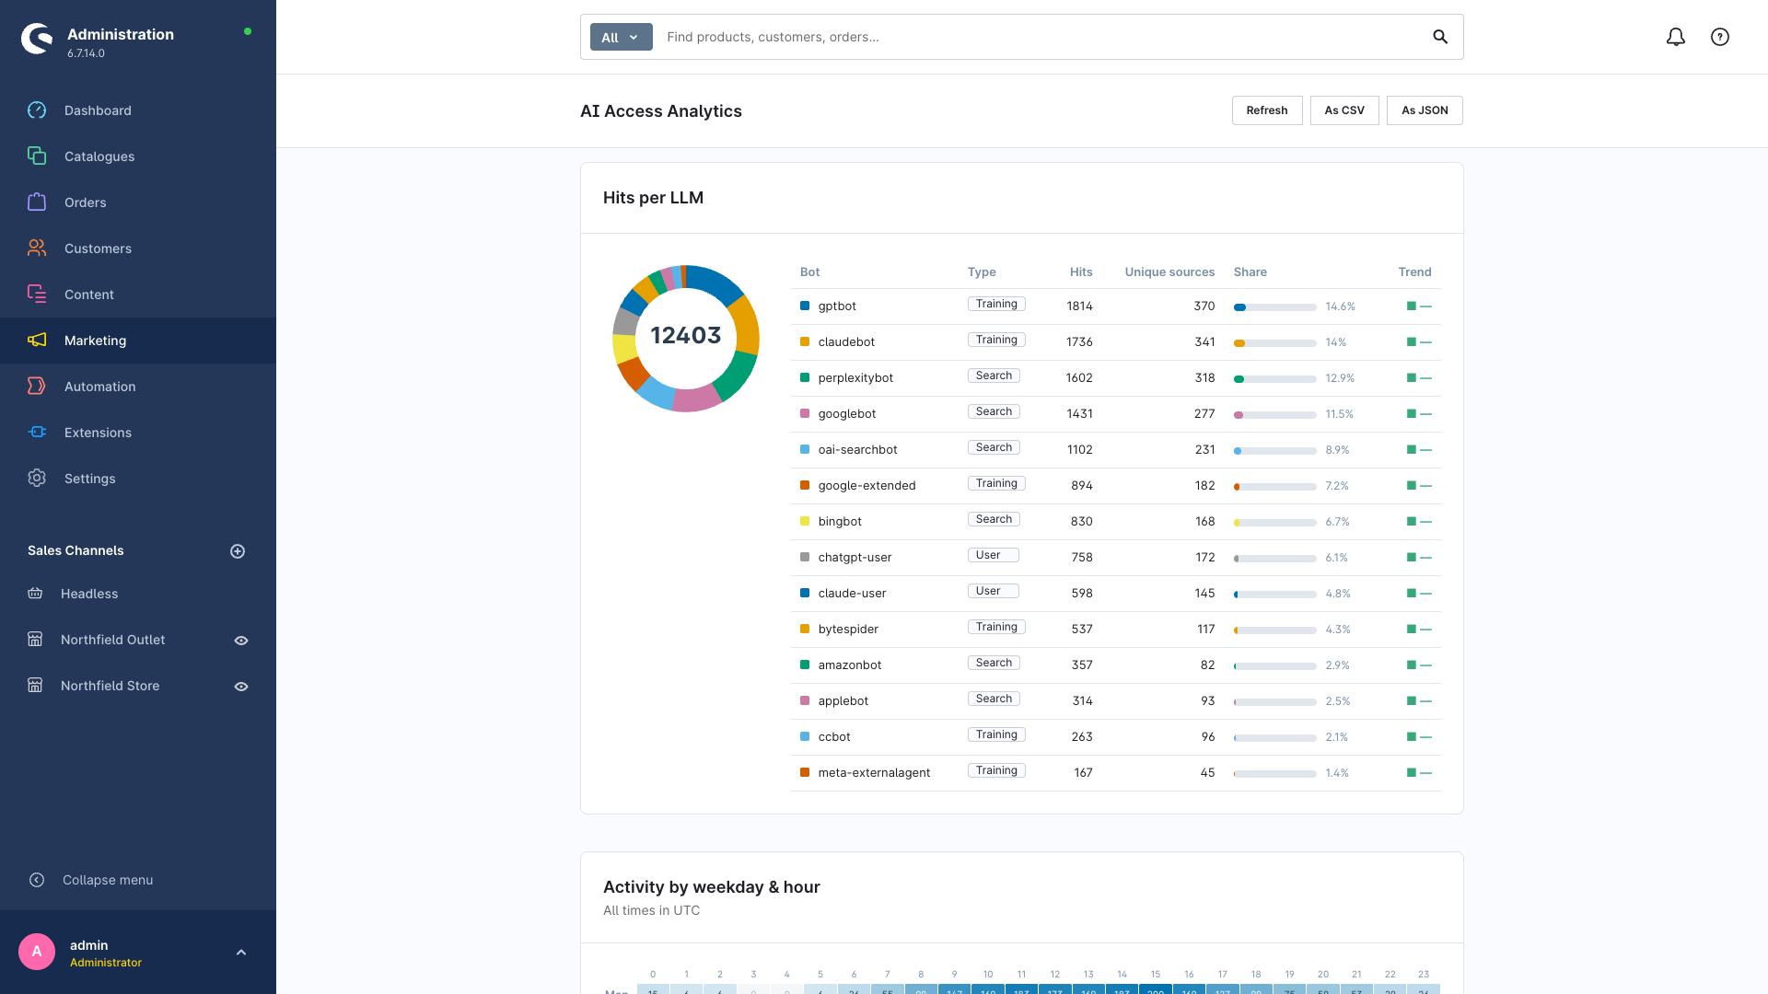Click the meta-externalagent bot name
The width and height of the screenshot is (1768, 994).
click(x=874, y=773)
